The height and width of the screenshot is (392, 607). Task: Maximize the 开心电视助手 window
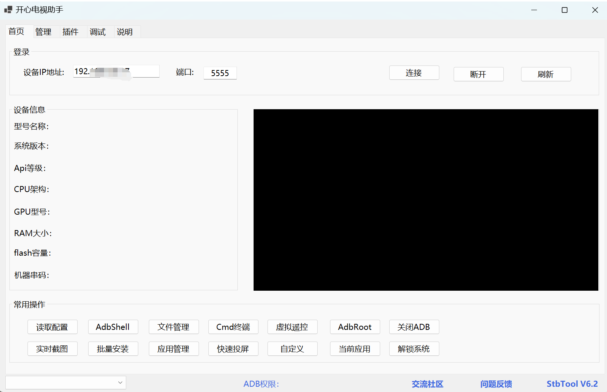pyautogui.click(x=564, y=10)
